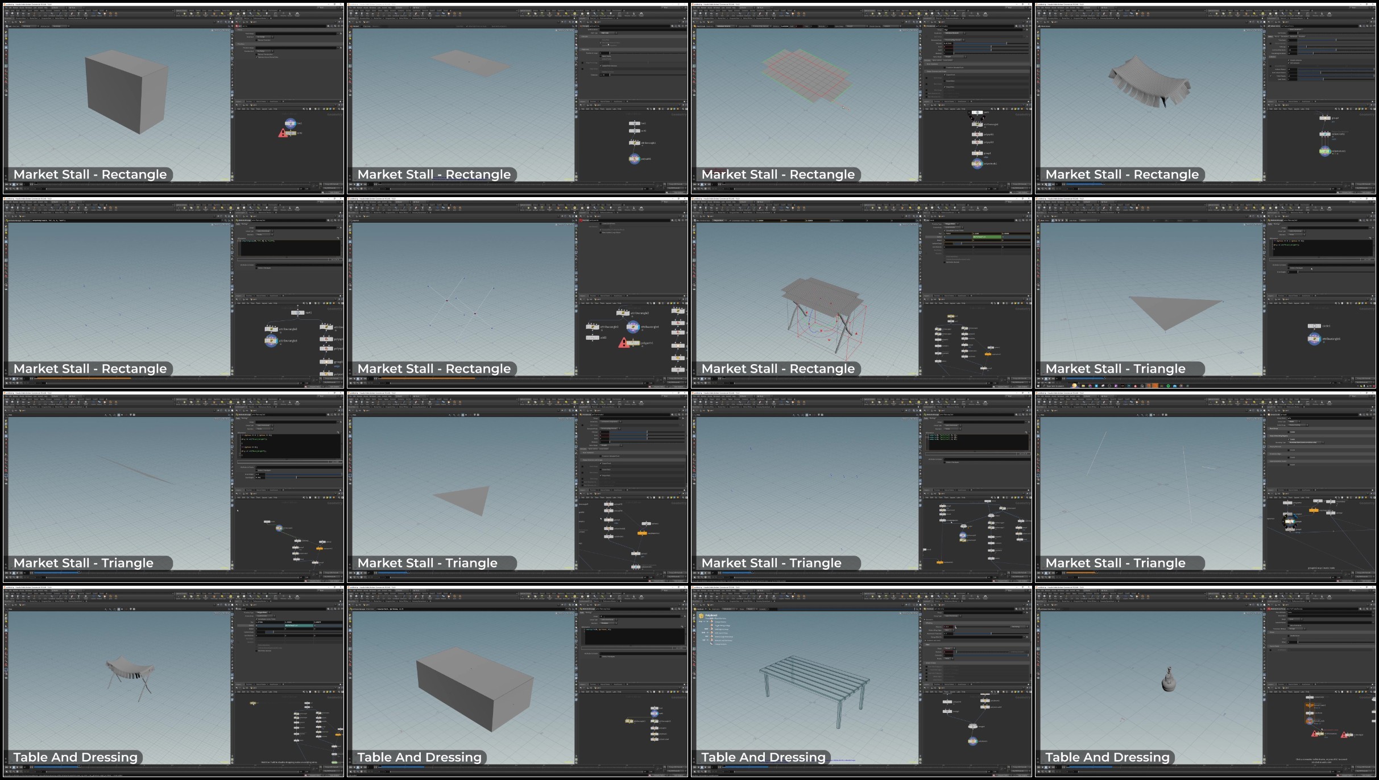Open the red-gridded plane Rectangle frame
Viewport: 1379px width, 780px height.
(x=862, y=98)
